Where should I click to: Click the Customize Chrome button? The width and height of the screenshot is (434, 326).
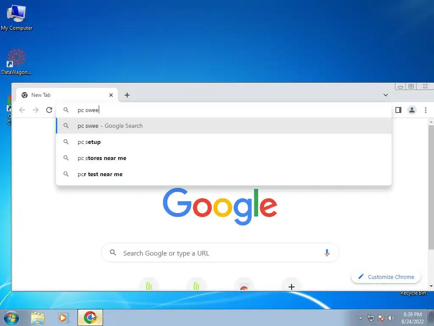[x=386, y=277]
